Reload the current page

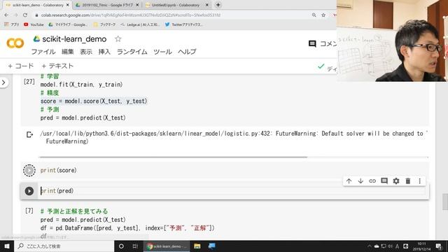pyautogui.click(x=25, y=15)
